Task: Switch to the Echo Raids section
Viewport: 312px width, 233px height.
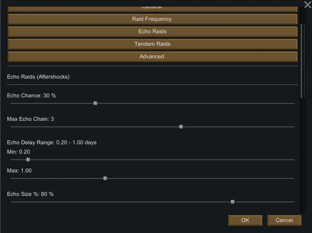Action: pos(152,31)
